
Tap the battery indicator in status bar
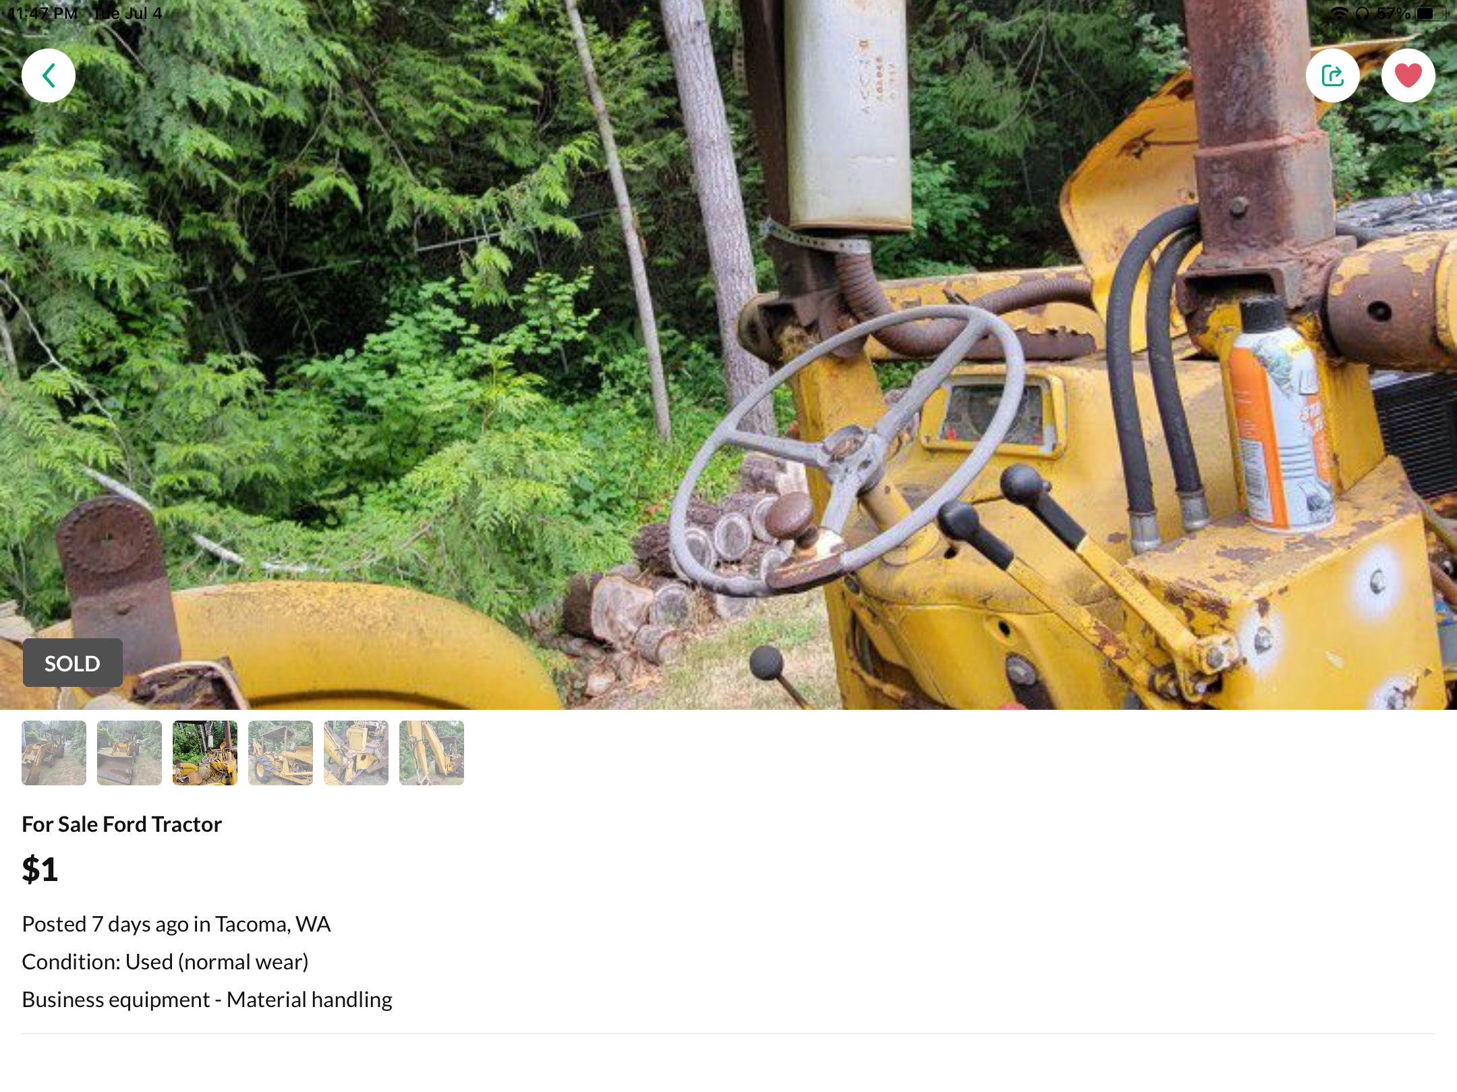pos(1431,13)
